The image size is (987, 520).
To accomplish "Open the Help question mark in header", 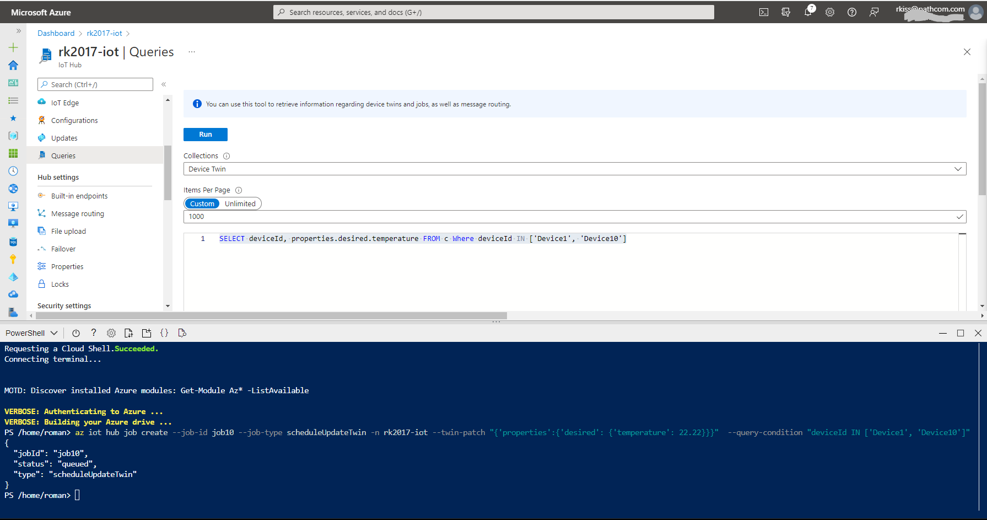I will [x=852, y=12].
